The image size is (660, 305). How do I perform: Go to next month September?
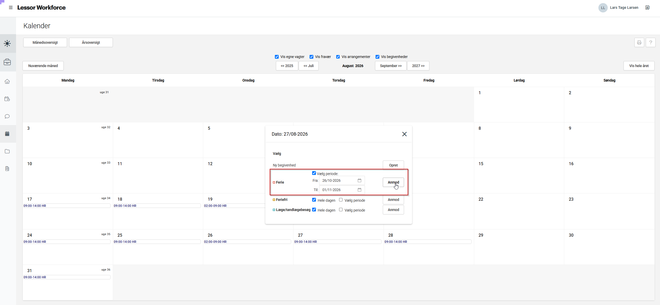click(391, 66)
